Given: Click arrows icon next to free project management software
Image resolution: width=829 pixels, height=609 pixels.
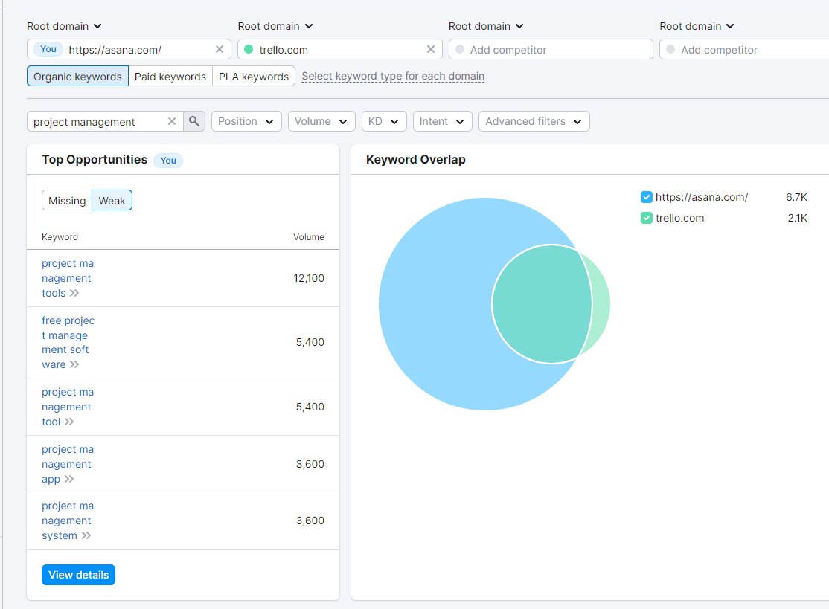Looking at the screenshot, I should (x=74, y=364).
